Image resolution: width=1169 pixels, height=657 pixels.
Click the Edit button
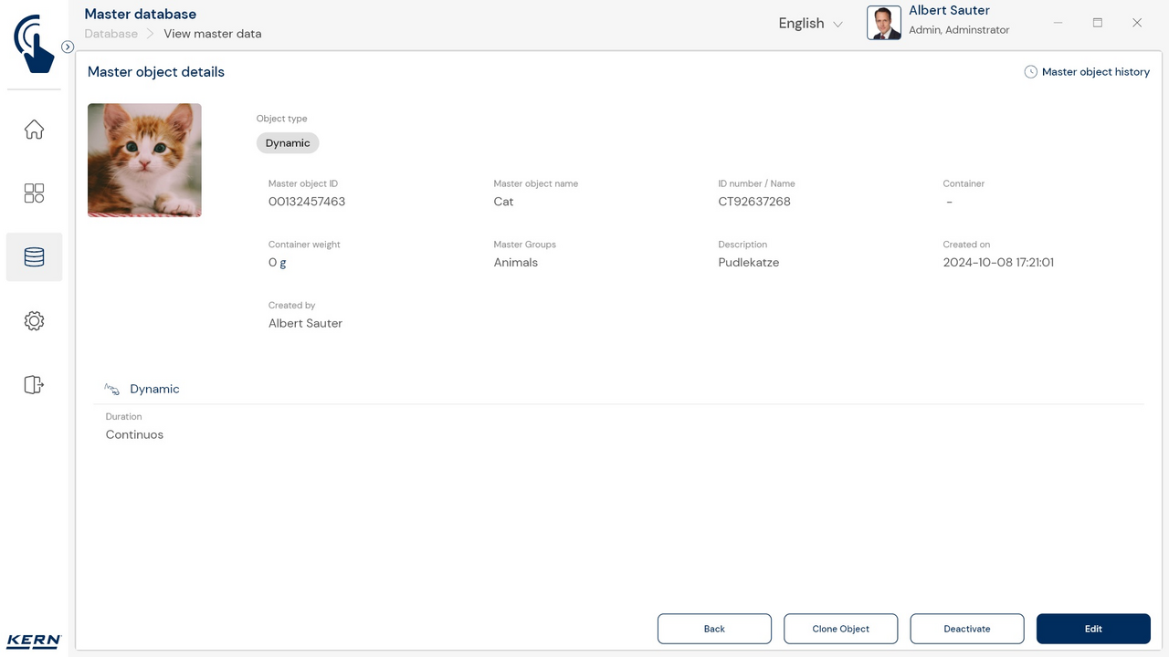[x=1092, y=629]
